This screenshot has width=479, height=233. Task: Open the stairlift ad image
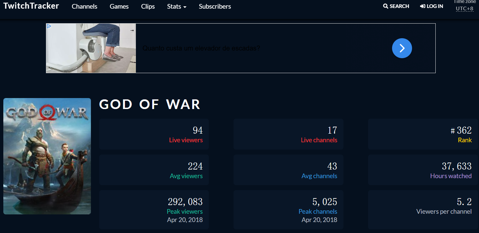pyautogui.click(x=91, y=48)
